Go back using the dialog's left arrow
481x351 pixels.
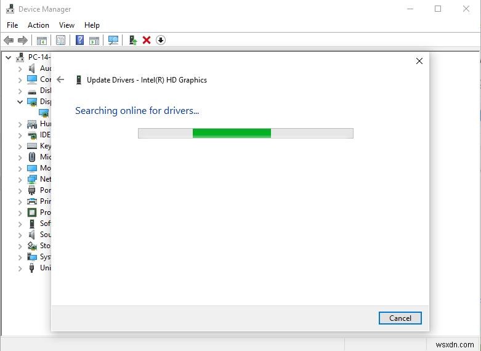[60, 80]
